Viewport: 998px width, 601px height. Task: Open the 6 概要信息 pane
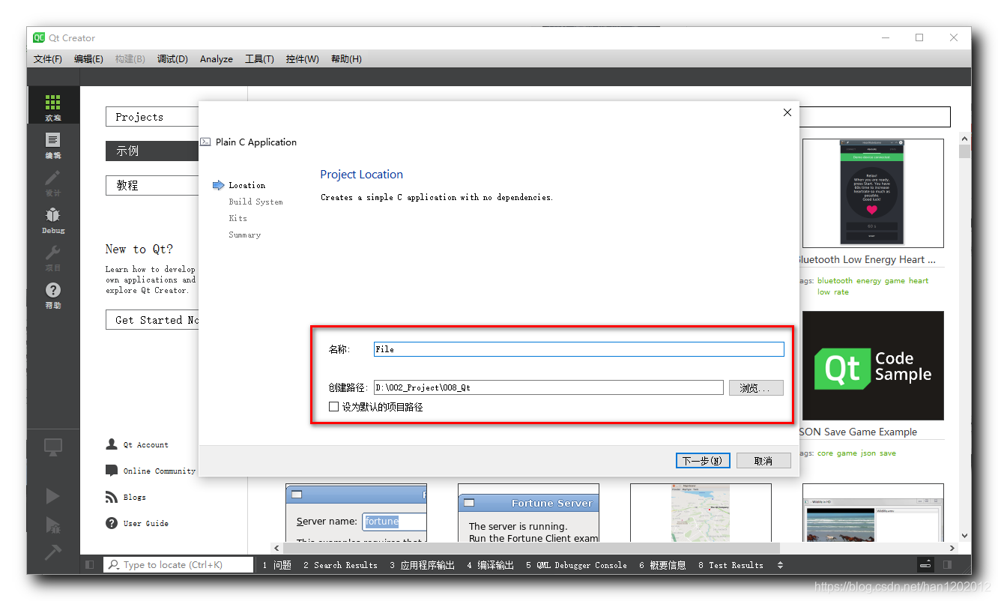click(x=662, y=565)
